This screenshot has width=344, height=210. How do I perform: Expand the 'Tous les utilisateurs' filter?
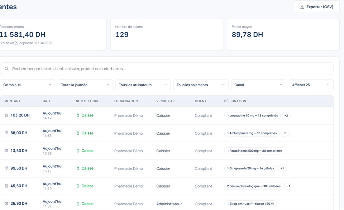click(x=143, y=85)
